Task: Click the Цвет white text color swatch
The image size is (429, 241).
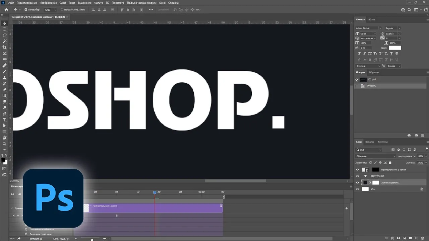Action: click(x=395, y=48)
